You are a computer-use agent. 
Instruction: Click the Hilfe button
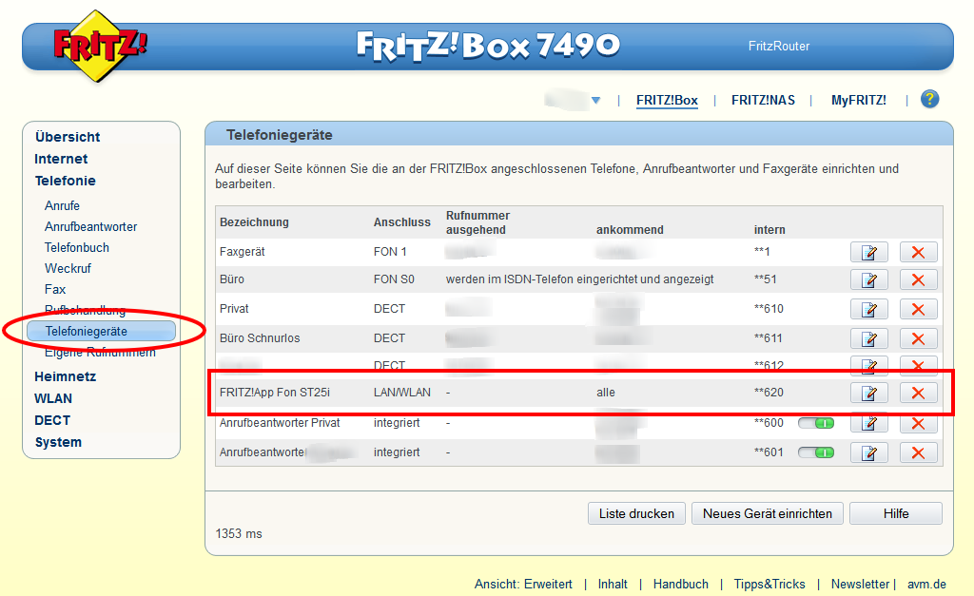pos(896,513)
